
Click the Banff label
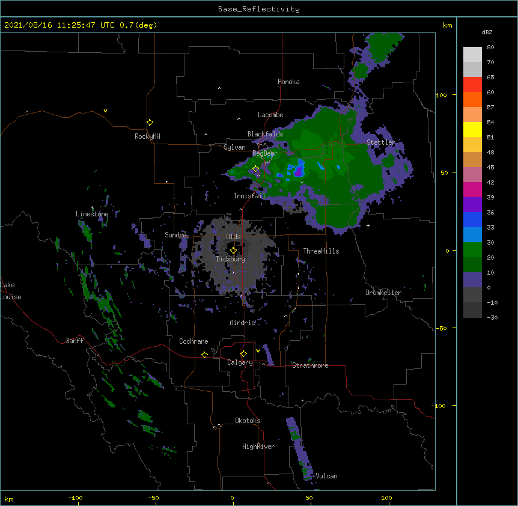pos(75,341)
